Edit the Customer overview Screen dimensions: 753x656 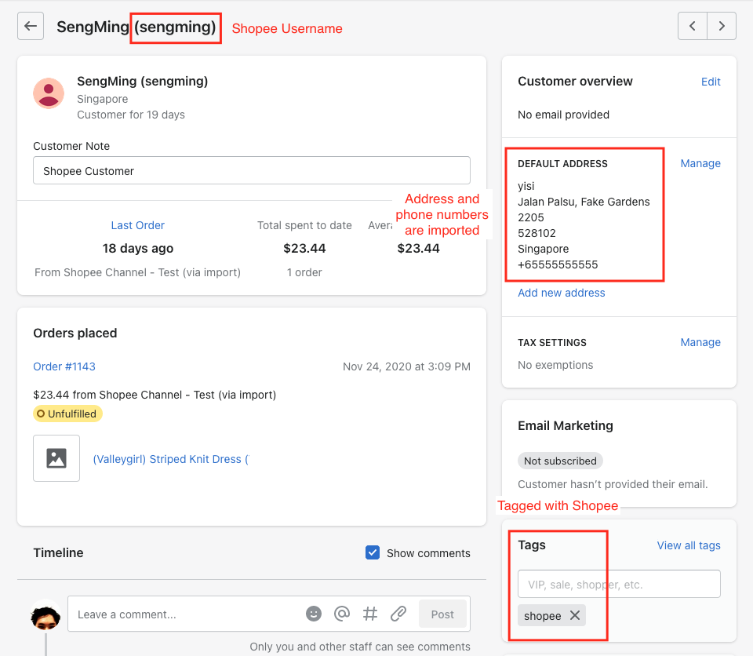tap(711, 82)
